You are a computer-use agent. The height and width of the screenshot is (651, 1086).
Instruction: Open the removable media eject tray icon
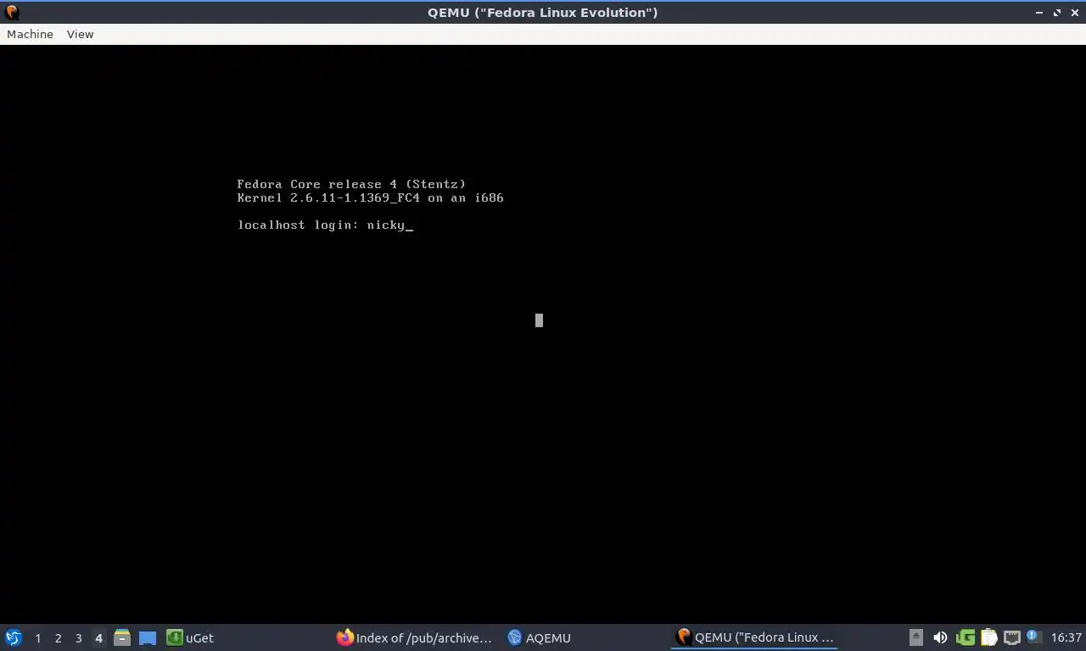coord(915,637)
